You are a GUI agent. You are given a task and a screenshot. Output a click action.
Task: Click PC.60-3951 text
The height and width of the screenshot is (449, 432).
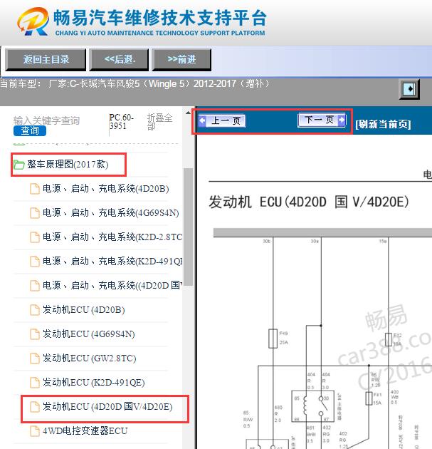(121, 122)
